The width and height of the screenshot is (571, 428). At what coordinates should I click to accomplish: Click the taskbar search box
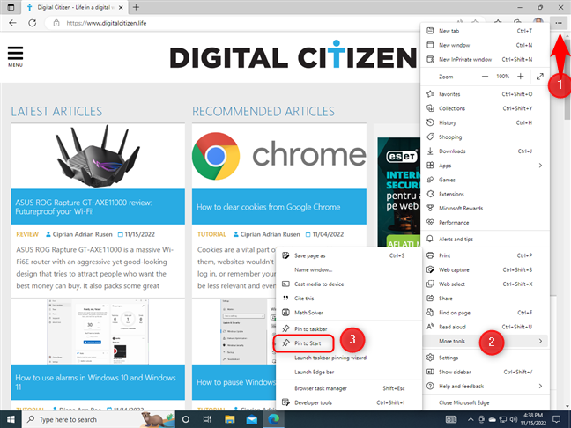(99, 419)
